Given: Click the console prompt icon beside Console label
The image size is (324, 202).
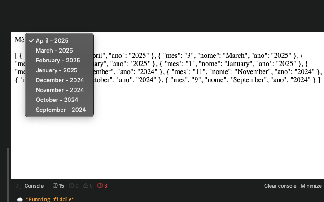Looking at the screenshot, I should (18, 186).
